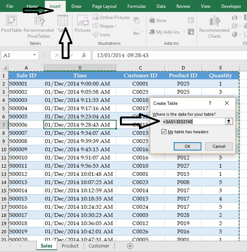Click the Bing Maps add-in icon

[191, 20]
